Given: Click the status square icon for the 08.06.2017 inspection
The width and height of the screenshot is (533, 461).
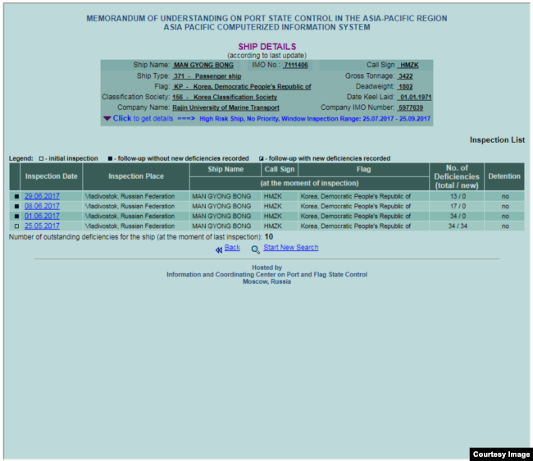Looking at the screenshot, I should click(x=16, y=207).
